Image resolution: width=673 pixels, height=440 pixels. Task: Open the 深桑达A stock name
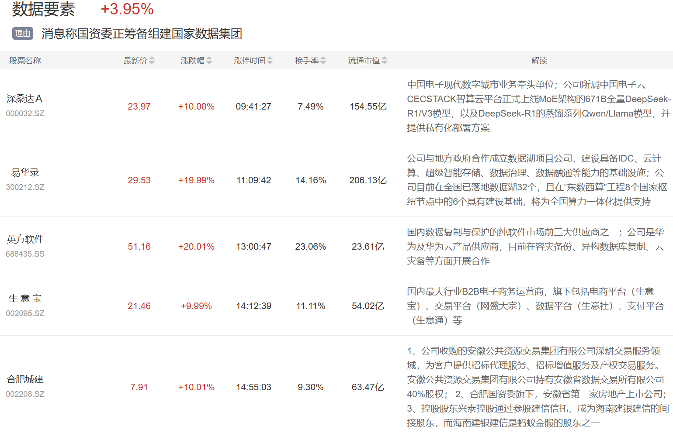click(x=24, y=99)
